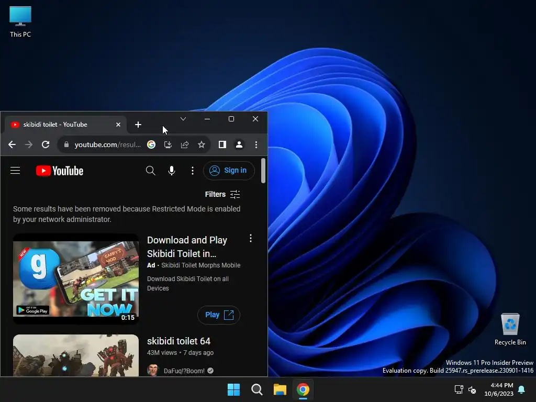The width and height of the screenshot is (536, 402).
Task: Go back in Chrome navigation
Action: click(12, 144)
